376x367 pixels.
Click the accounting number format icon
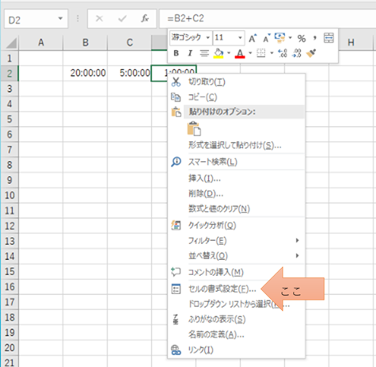pos(279,37)
